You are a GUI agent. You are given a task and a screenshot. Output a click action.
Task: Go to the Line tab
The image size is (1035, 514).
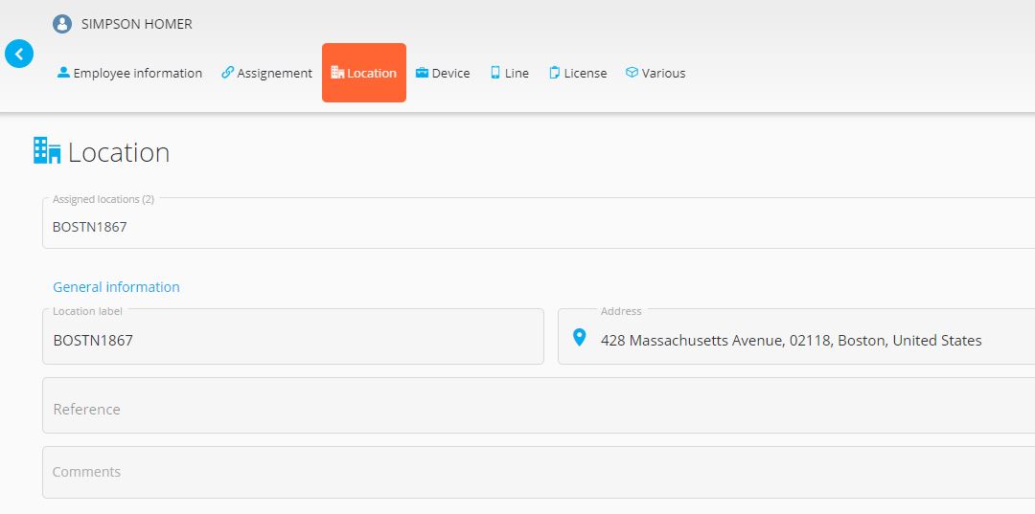[510, 73]
